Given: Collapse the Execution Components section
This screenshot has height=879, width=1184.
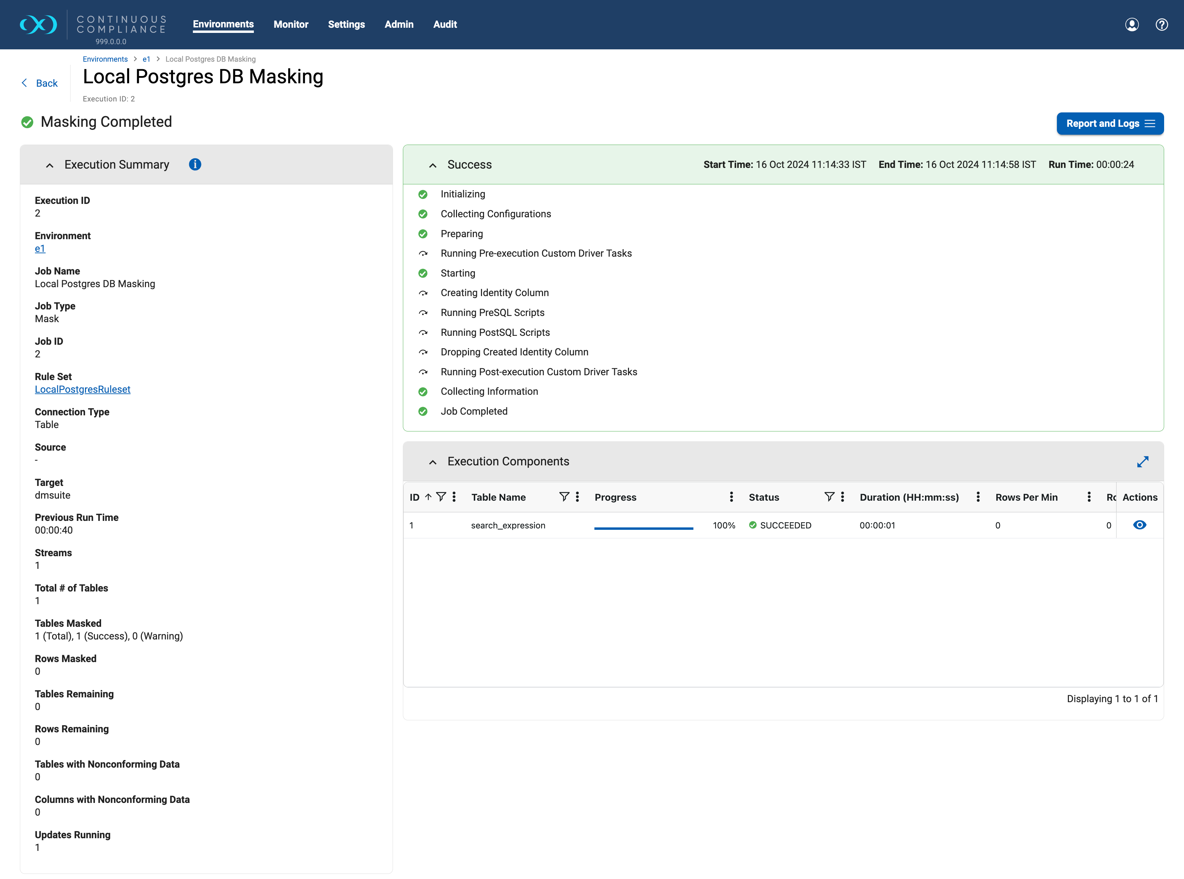Looking at the screenshot, I should (432, 461).
